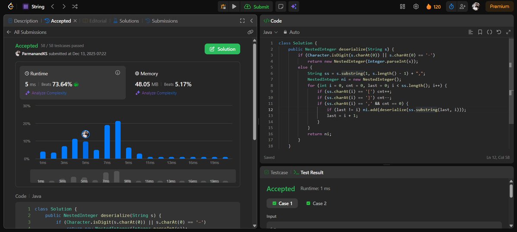
Task: Go back to All Submissions
Action: coord(26,32)
